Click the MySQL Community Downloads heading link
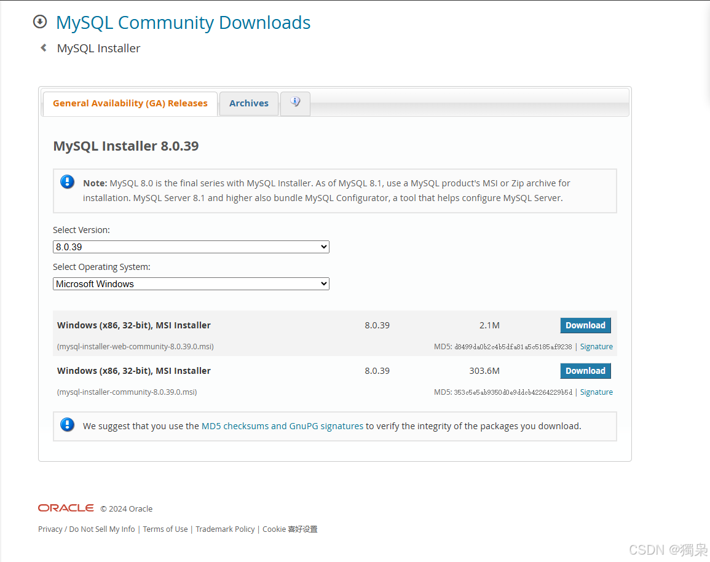 [183, 23]
